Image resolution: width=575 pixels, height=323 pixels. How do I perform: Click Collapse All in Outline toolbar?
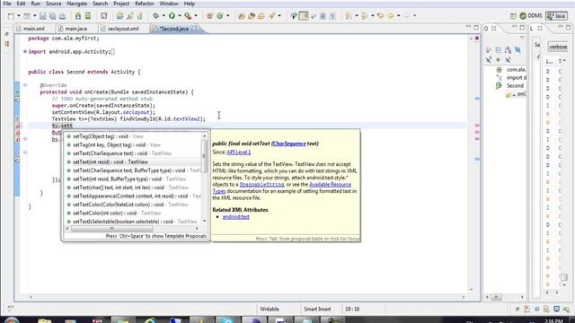point(499,50)
